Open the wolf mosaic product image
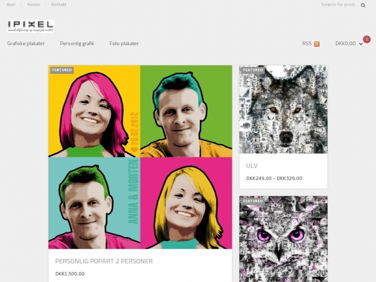 [x=283, y=110]
